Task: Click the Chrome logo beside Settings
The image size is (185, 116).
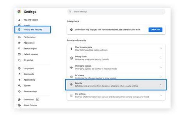Action: coord(19,12)
